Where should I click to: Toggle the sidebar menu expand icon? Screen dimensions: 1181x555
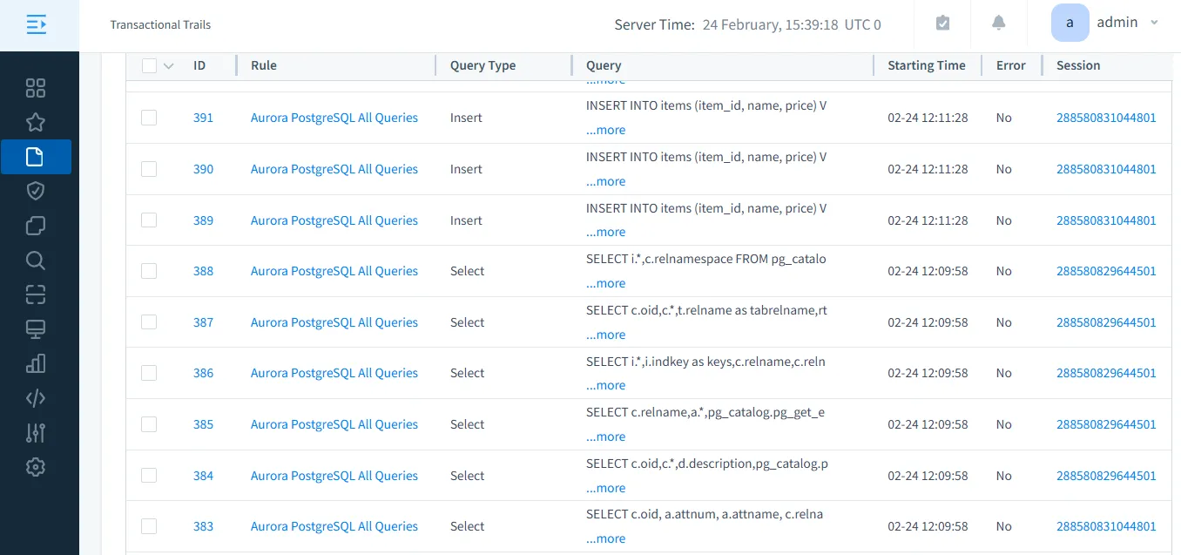pos(36,24)
